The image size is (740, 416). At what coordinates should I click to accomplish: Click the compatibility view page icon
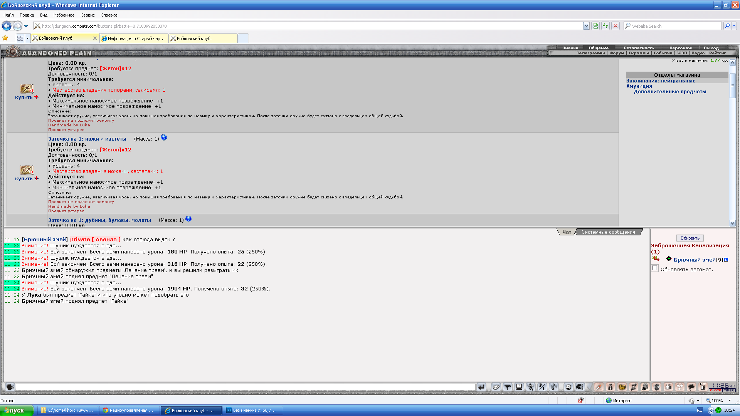[595, 26]
